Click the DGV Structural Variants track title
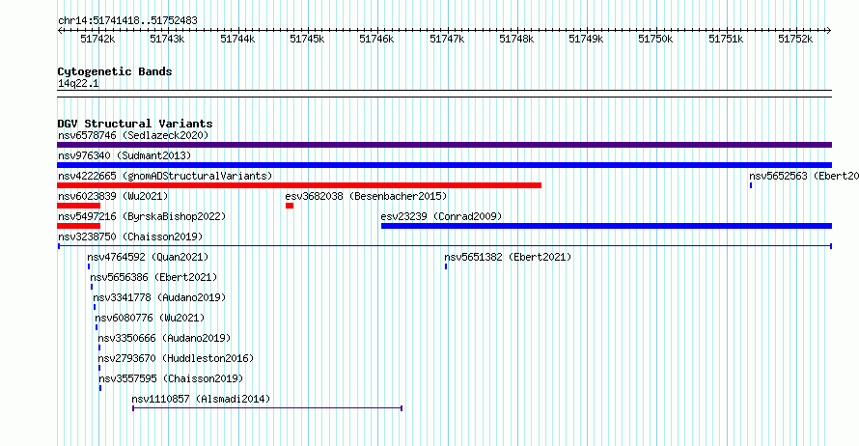Viewport: 859px width, 446px height. click(x=135, y=124)
